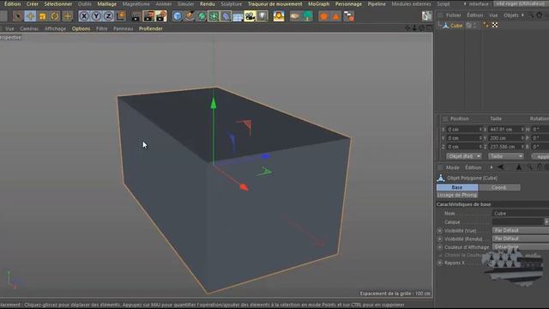Click the sculpt hand icon
The width and height of the screenshot is (549, 309).
(x=295, y=16)
